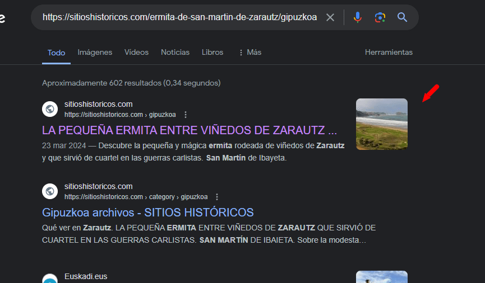Click the Euskadi.eus site name

pyautogui.click(x=86, y=276)
